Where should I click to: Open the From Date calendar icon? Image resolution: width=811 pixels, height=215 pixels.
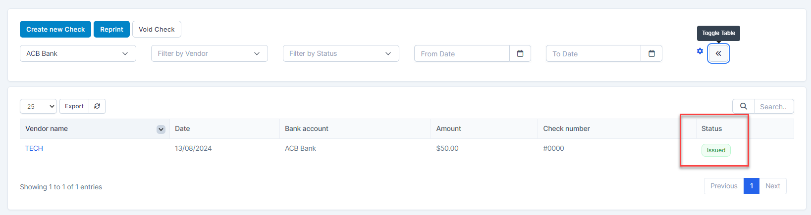(x=520, y=53)
